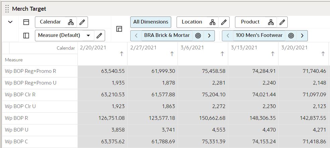Click up arrow under 2/20/2021 column
The image size is (330, 148).
coord(122,54)
